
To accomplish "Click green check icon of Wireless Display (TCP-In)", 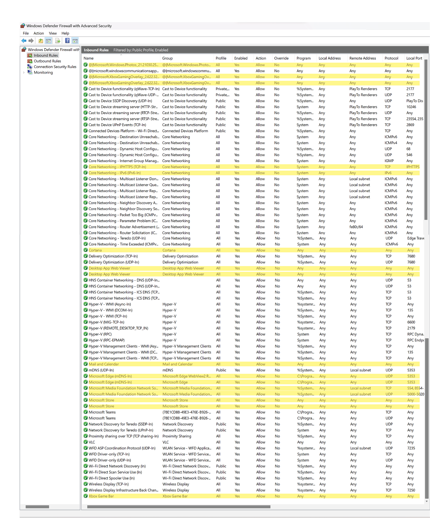I will pos(86,484).
